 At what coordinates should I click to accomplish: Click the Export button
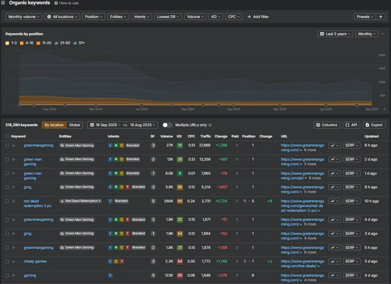pyautogui.click(x=374, y=125)
